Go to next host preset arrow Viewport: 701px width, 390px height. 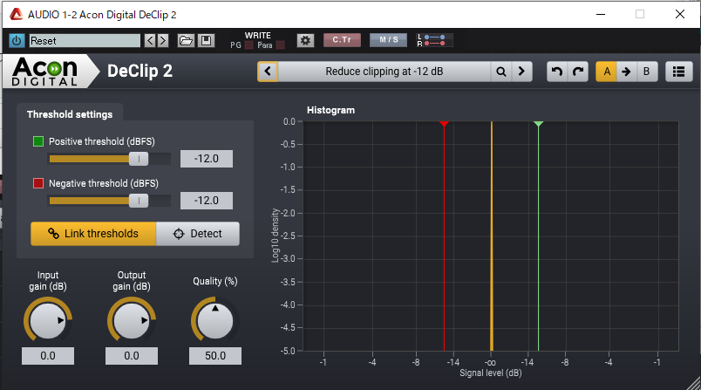pyautogui.click(x=163, y=41)
